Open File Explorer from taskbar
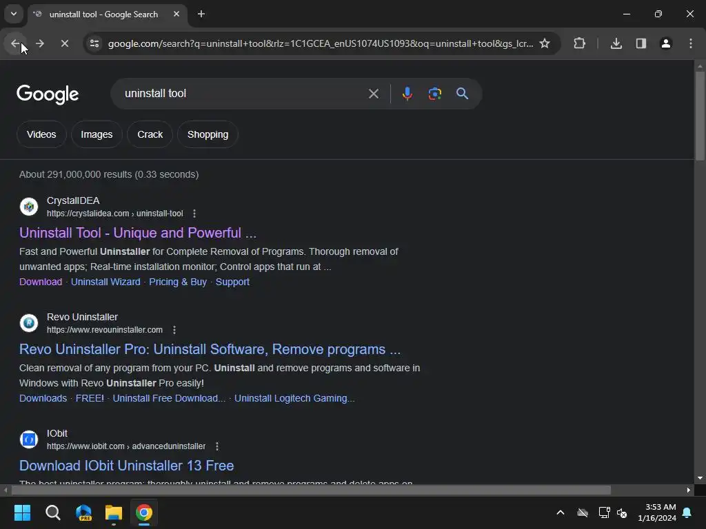This screenshot has width=706, height=529. (114, 512)
